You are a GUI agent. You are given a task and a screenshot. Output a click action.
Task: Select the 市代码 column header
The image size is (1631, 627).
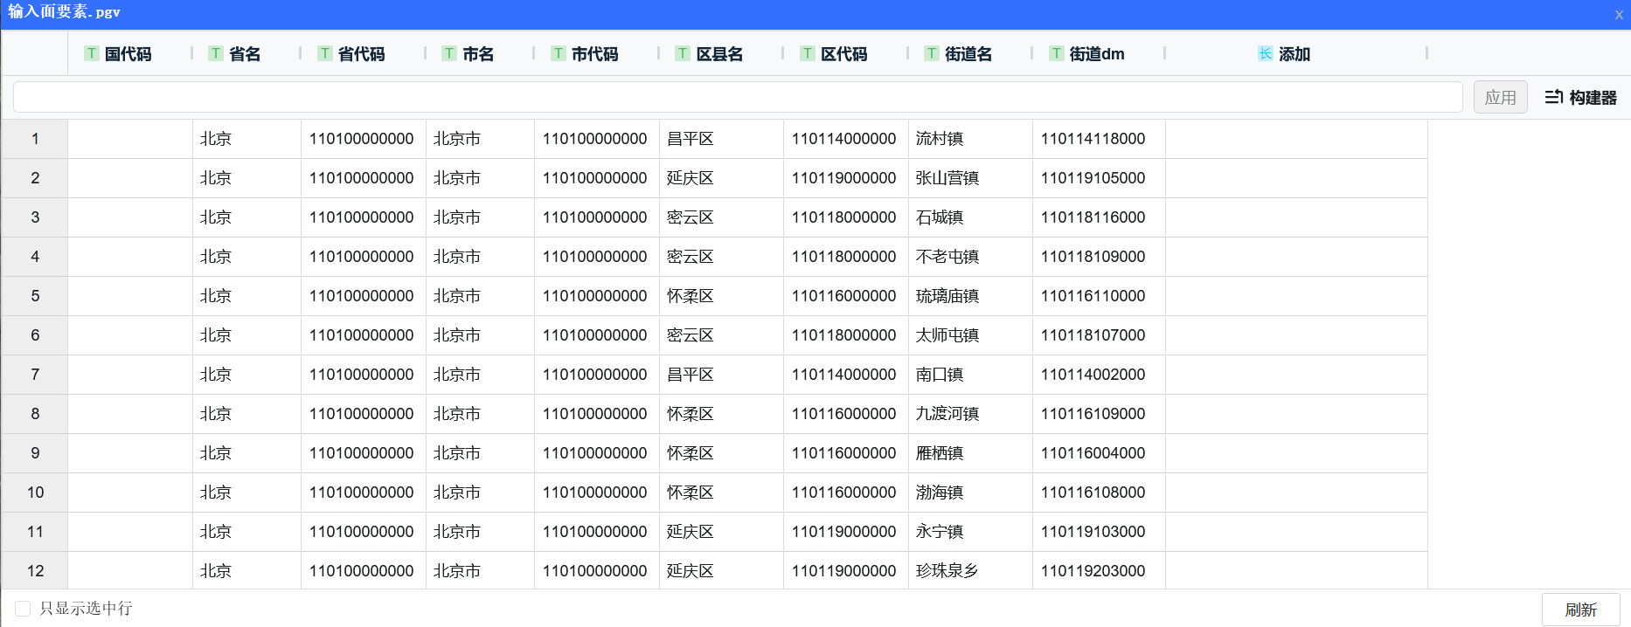pos(594,54)
